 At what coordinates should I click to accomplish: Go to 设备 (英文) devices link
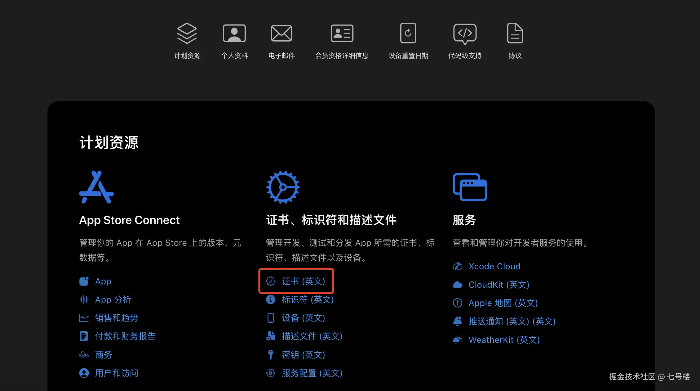(303, 318)
